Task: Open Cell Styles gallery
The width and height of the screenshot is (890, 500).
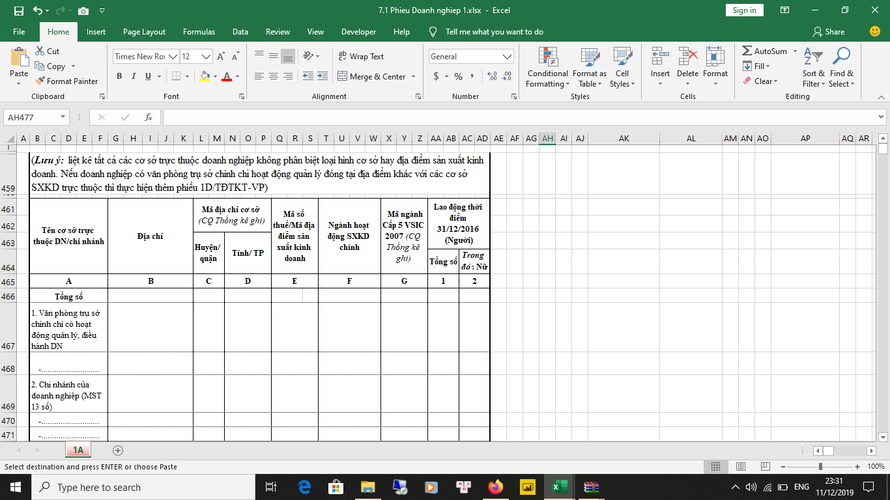Action: coord(622,67)
